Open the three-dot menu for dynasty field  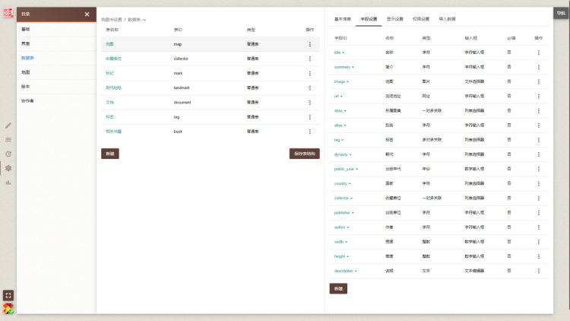click(x=538, y=154)
